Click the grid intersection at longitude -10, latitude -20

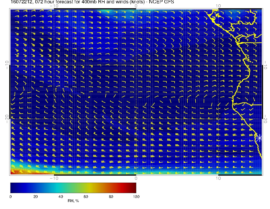[54, 119]
